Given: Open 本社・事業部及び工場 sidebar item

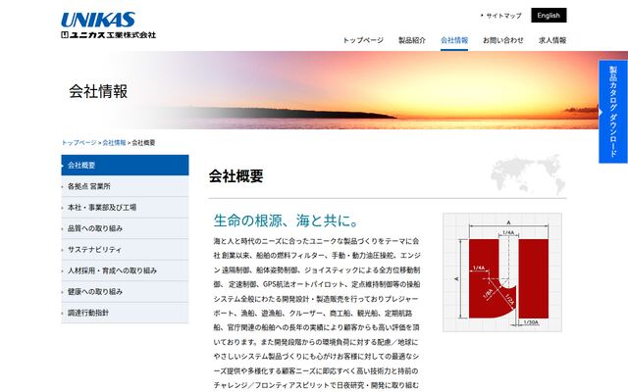Looking at the screenshot, I should click(x=125, y=207).
